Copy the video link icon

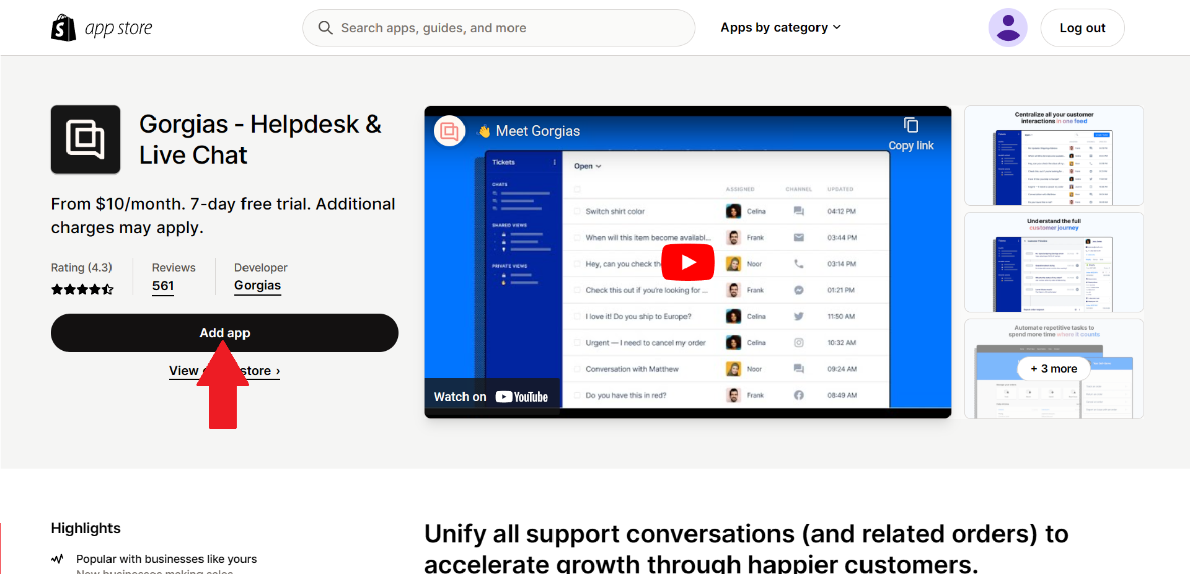point(911,125)
